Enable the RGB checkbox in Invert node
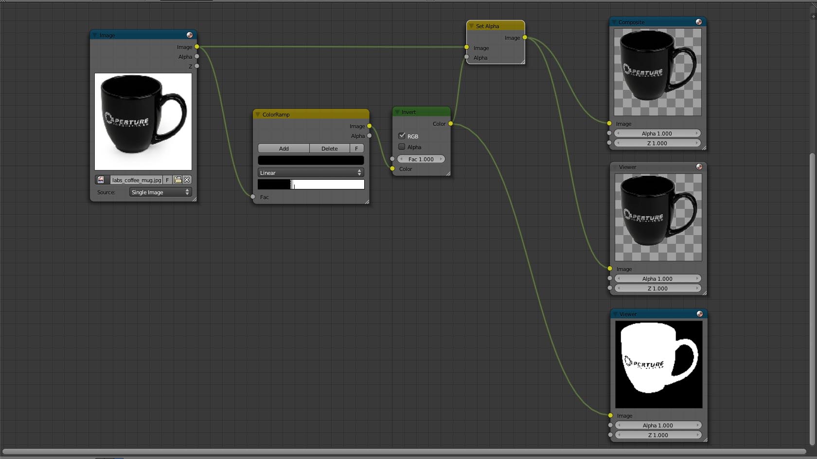The height and width of the screenshot is (459, 817). [402, 136]
